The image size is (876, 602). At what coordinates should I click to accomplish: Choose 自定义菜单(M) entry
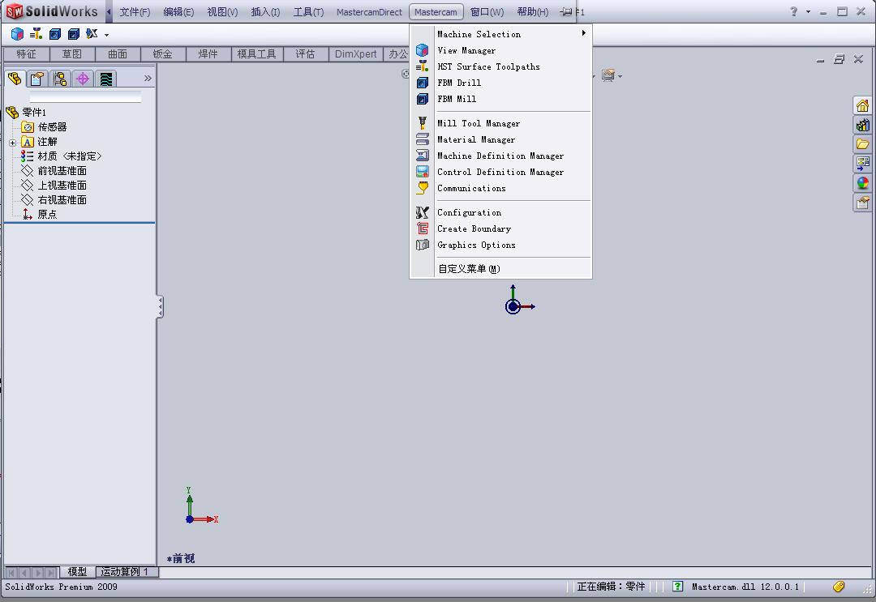tap(501, 269)
